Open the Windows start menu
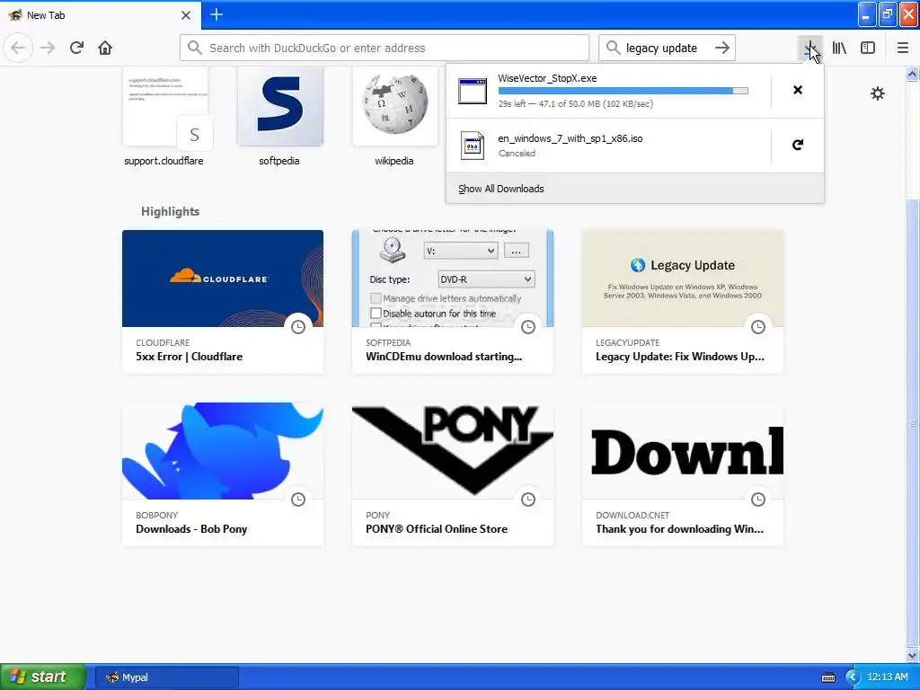Screen dimensions: 920x690 tap(42, 677)
